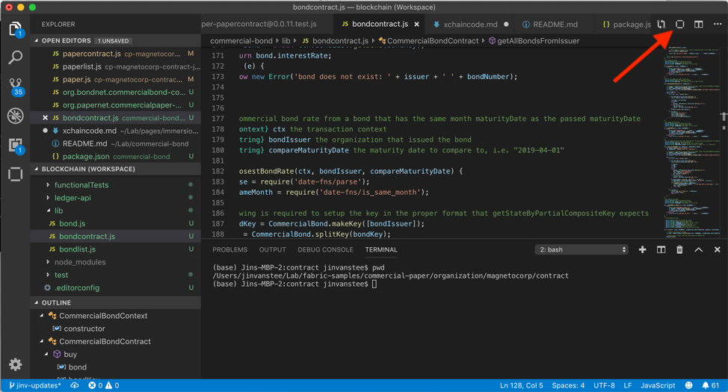The image size is (728, 392).
Task: Open the Debug Console panel tab
Action: [325, 249]
